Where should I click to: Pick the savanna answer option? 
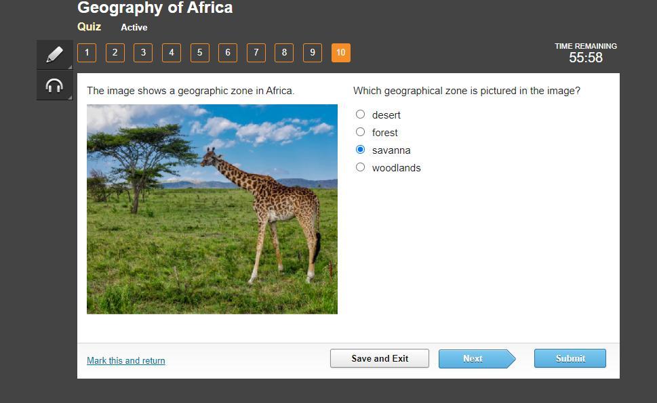click(x=361, y=150)
